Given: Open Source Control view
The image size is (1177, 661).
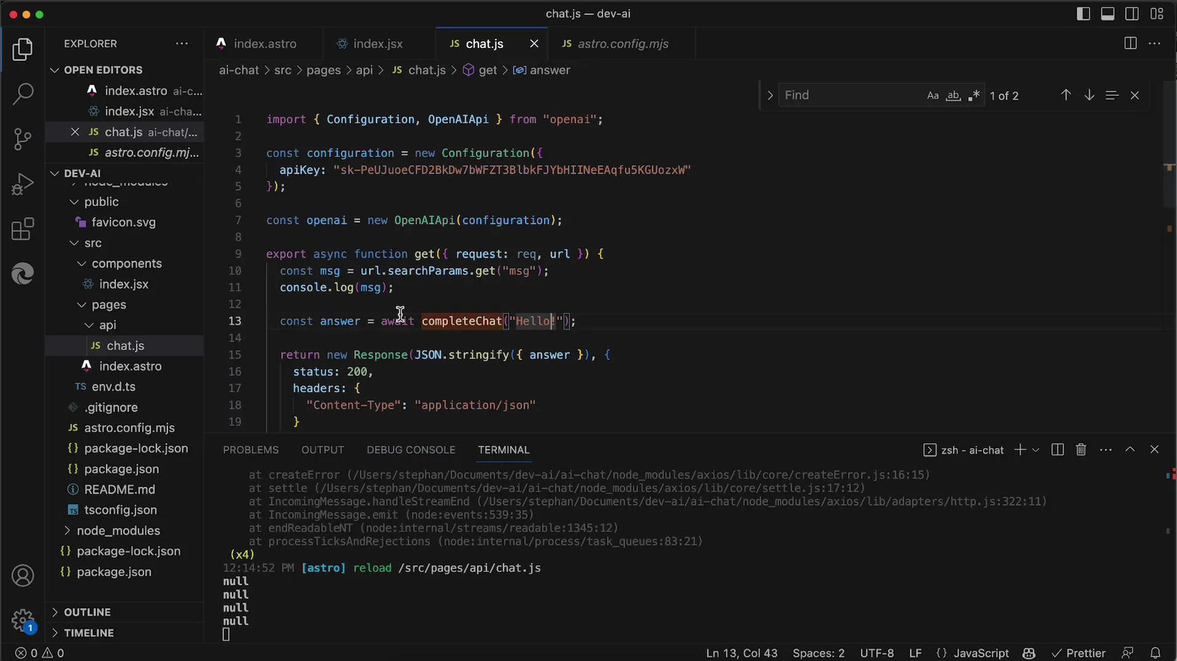Looking at the screenshot, I should click(x=23, y=139).
